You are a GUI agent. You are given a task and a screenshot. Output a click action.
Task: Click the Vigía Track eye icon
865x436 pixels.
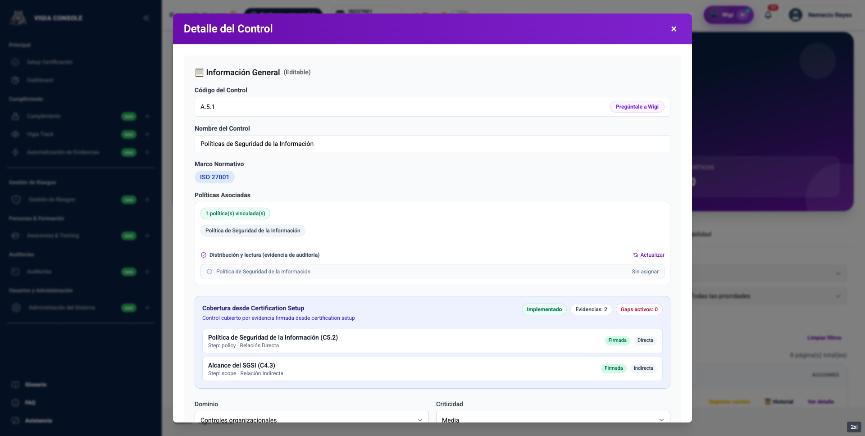(x=15, y=134)
